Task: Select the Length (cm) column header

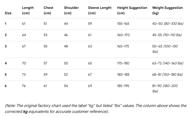Action: click(28, 11)
